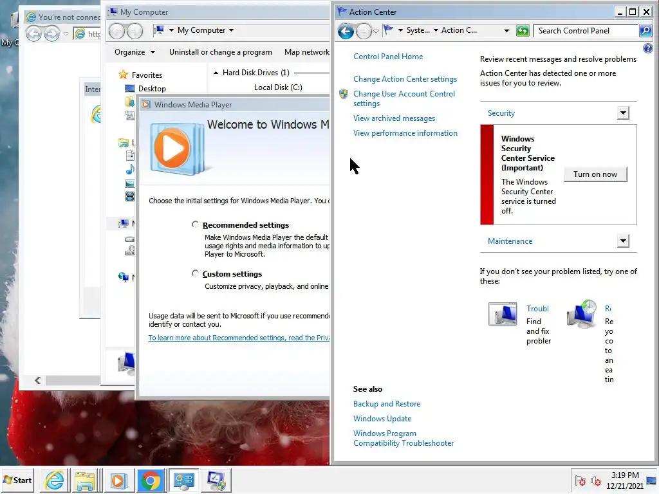Viewport: 659px width, 494px height.
Task: Click the Control Panel taskbar icon
Action: (x=183, y=480)
